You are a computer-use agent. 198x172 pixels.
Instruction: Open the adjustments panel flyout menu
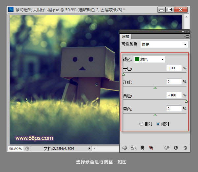186,36
